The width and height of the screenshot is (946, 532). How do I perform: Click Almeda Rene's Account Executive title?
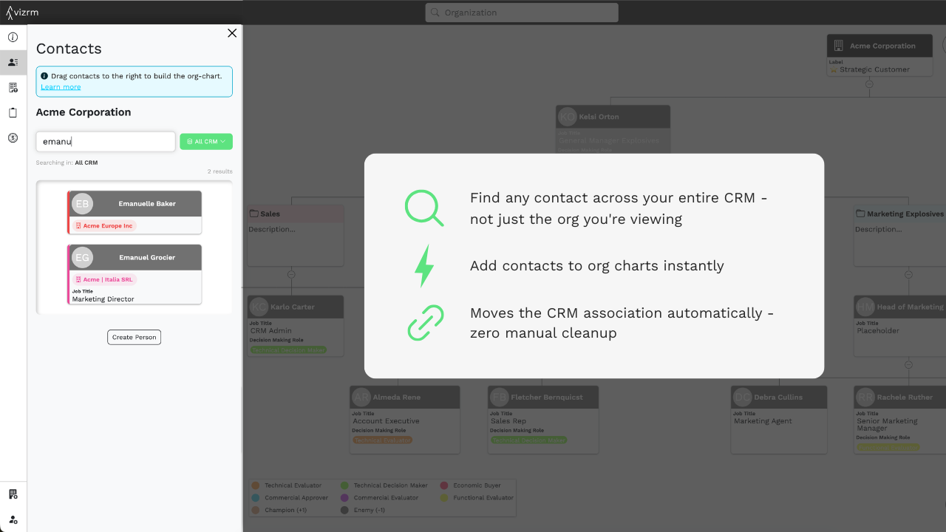coord(386,421)
